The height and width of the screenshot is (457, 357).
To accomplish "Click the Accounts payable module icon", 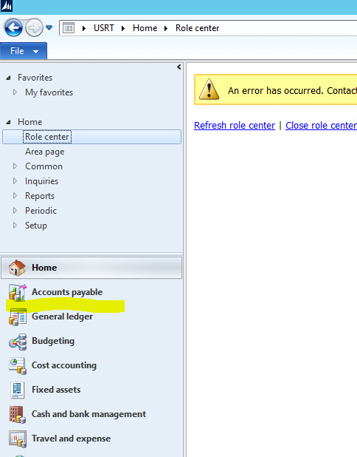I will [x=18, y=292].
